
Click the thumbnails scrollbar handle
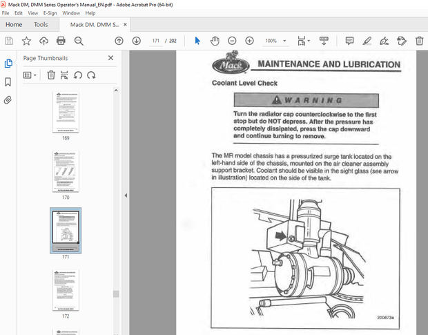click(116, 294)
